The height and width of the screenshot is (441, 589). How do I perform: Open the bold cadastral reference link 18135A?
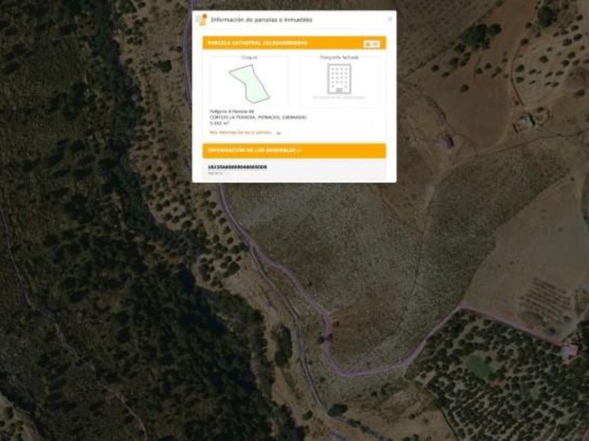click(238, 167)
